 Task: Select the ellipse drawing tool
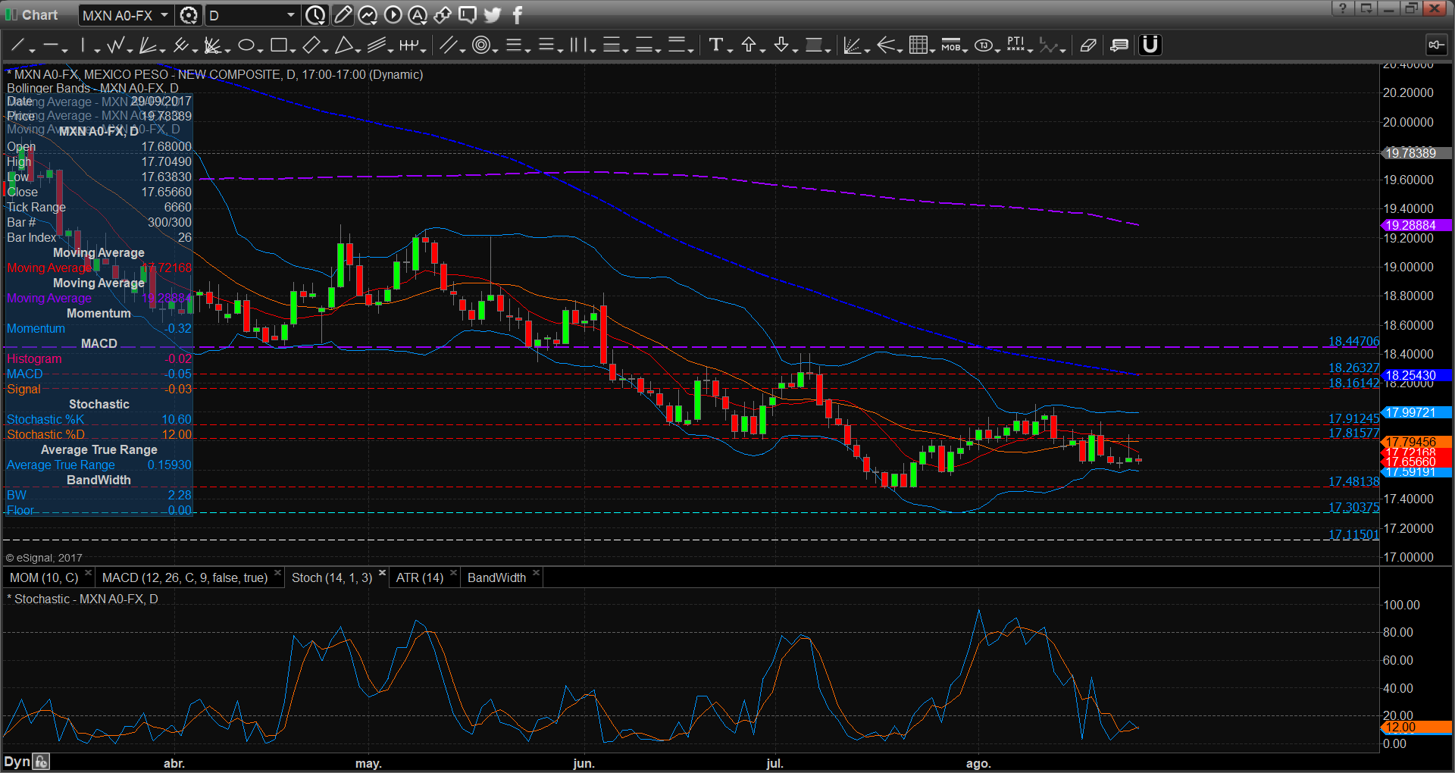(x=246, y=45)
